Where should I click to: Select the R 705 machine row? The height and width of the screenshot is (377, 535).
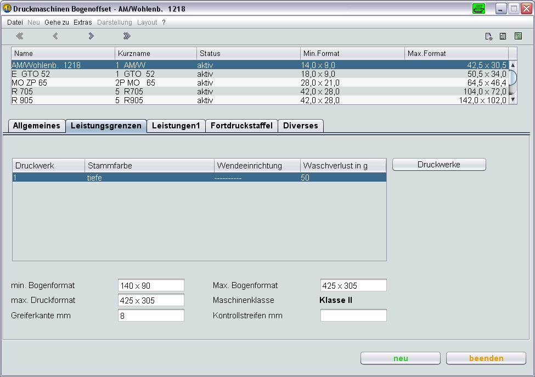pyautogui.click(x=260, y=92)
